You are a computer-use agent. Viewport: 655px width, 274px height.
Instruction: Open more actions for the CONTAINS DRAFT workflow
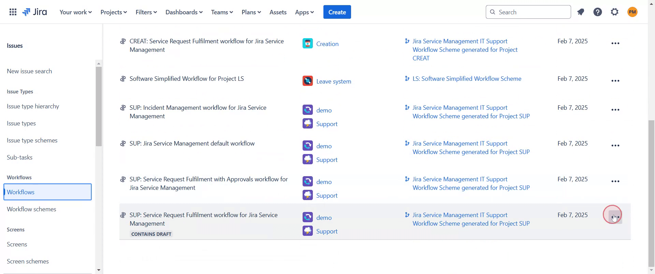click(x=615, y=217)
